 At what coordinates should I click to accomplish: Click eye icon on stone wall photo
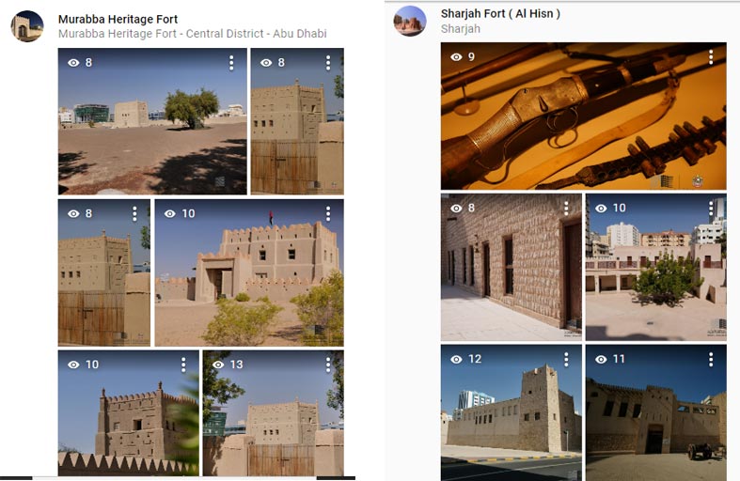tap(456, 208)
